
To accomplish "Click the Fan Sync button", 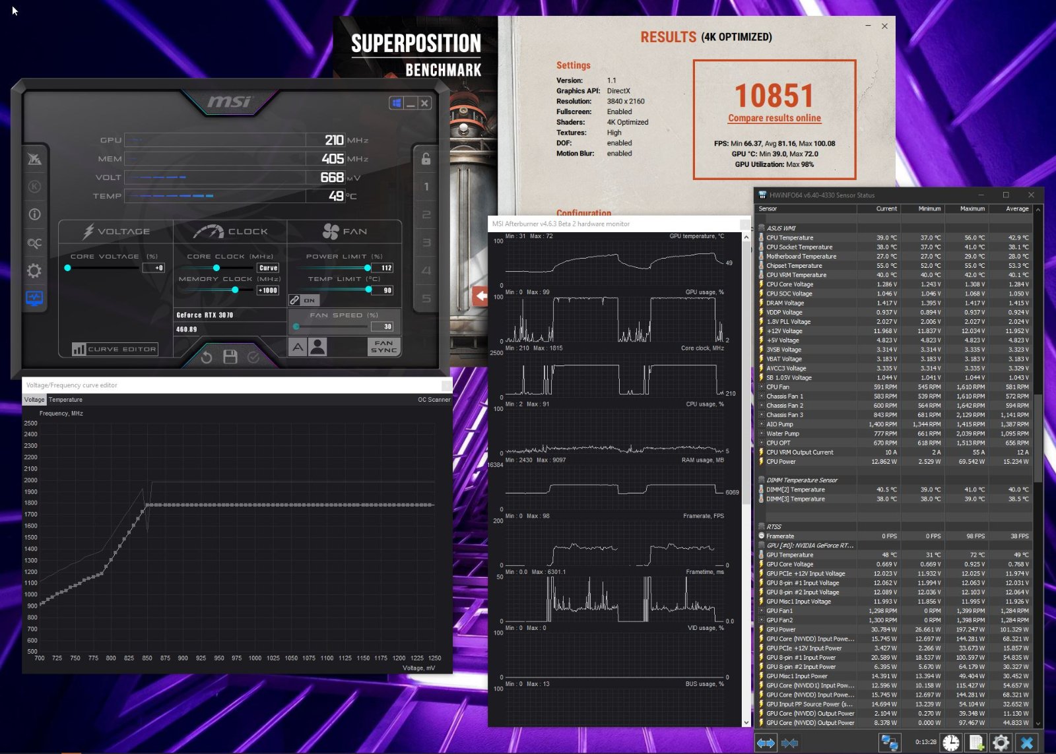I will point(383,346).
